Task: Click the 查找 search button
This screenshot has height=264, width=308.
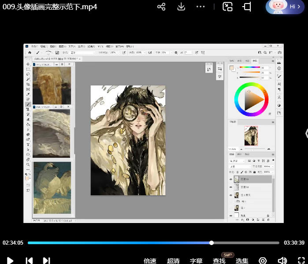Action: tap(219, 260)
